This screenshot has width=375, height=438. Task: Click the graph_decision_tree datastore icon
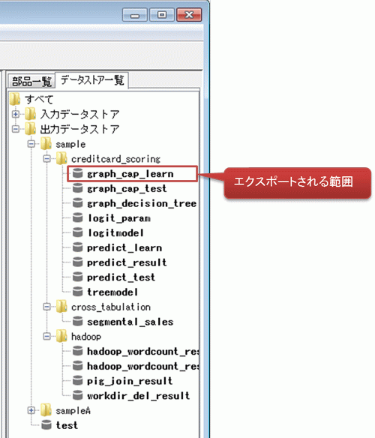[x=78, y=203]
